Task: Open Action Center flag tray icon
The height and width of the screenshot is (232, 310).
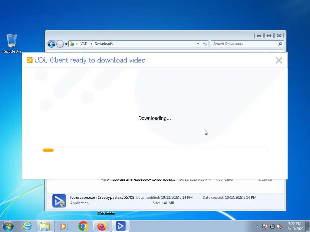Action: pos(265,226)
